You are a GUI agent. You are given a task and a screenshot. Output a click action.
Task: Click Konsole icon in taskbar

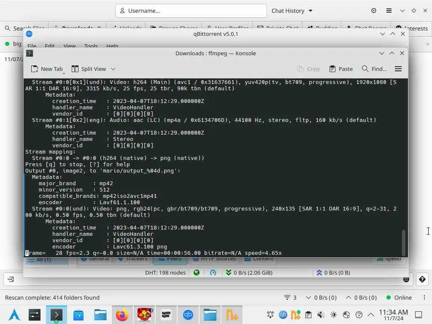click(56, 315)
